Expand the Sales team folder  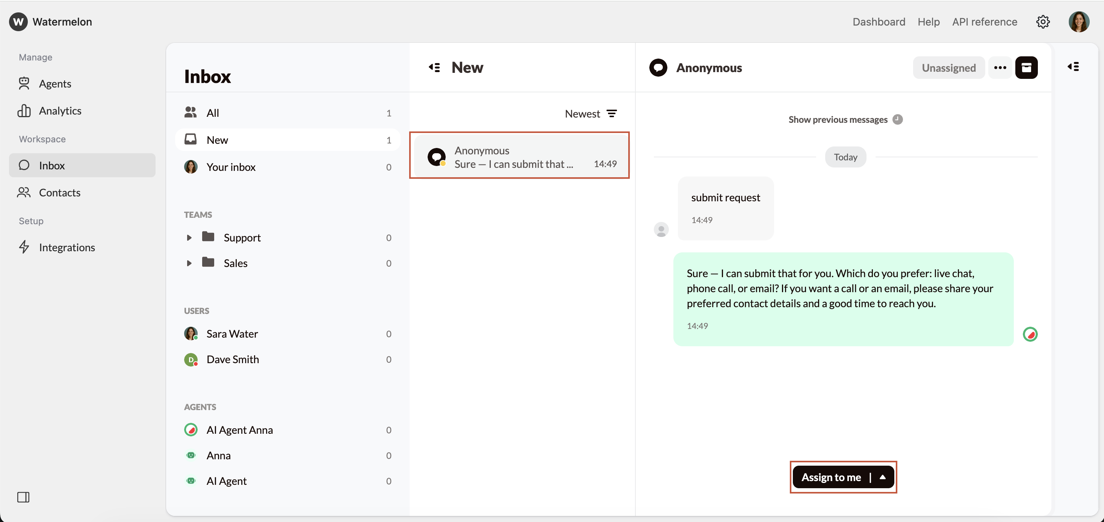pos(190,263)
